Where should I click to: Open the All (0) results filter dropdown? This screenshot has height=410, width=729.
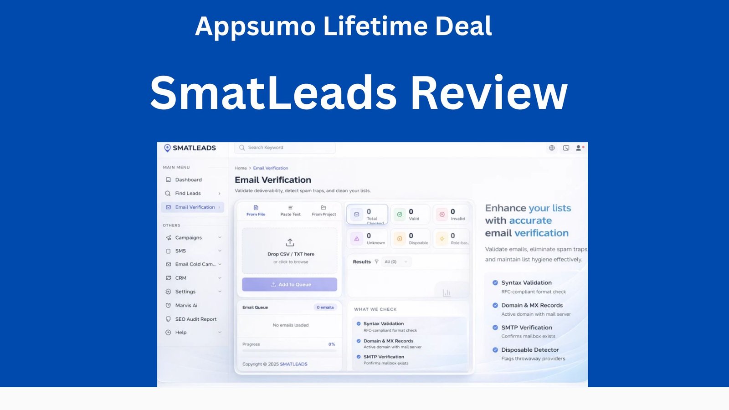(396, 262)
